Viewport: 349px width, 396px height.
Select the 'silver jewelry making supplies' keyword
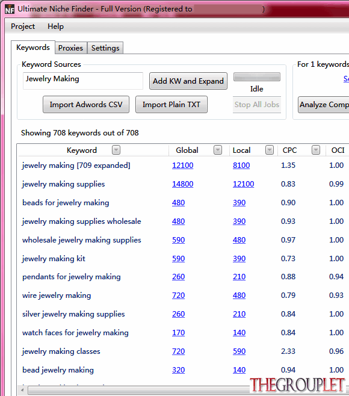(73, 314)
